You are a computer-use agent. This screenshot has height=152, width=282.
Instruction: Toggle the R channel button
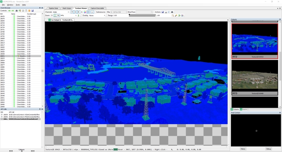point(72,12)
